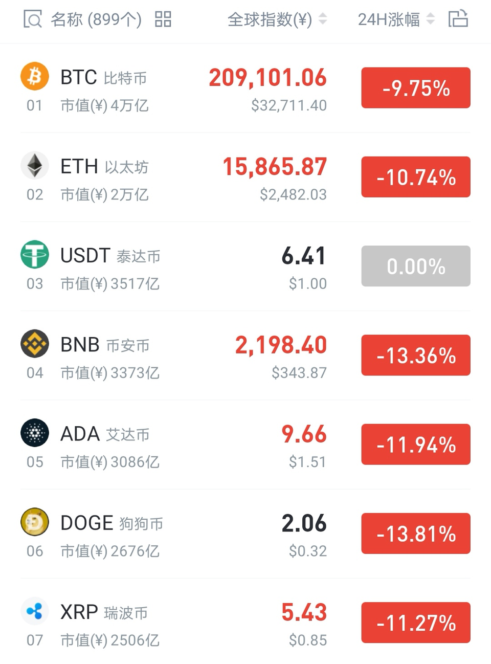Open the Bitcoin orange coin icon

(35, 76)
